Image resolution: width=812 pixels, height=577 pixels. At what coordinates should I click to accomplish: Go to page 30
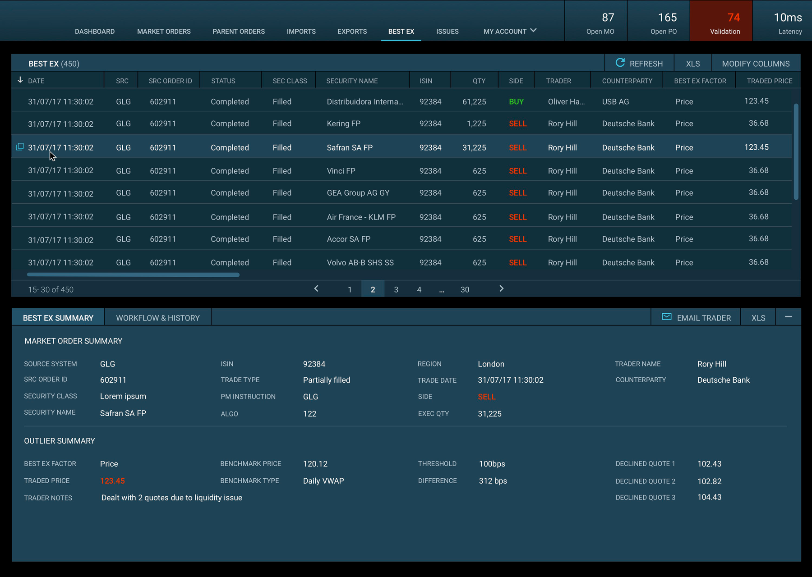(x=465, y=289)
